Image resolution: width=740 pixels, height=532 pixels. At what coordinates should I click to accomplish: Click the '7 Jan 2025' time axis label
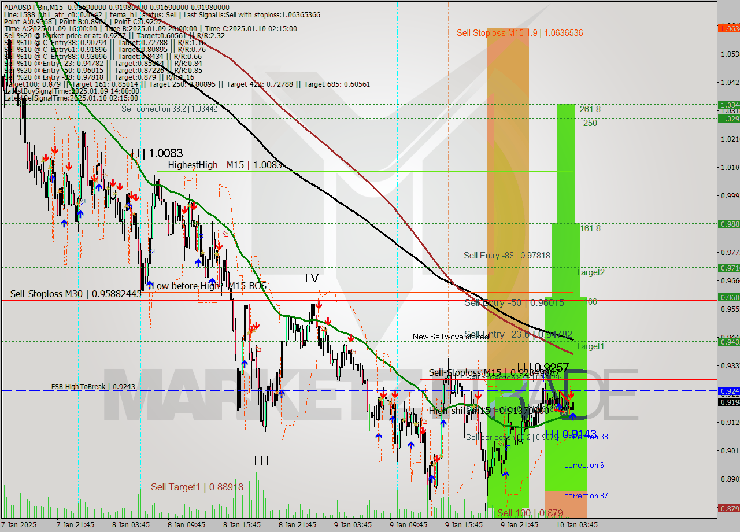19,525
